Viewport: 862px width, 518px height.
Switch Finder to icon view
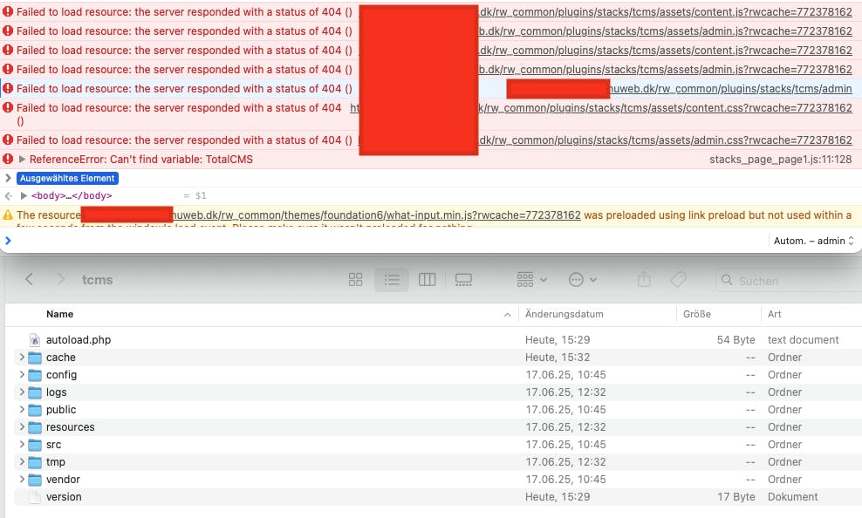click(x=356, y=280)
